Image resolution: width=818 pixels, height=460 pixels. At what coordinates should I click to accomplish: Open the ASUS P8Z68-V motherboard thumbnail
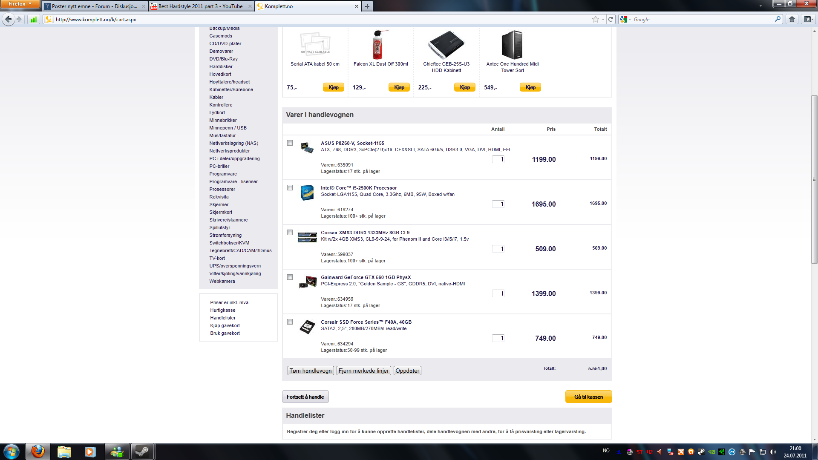307,148
